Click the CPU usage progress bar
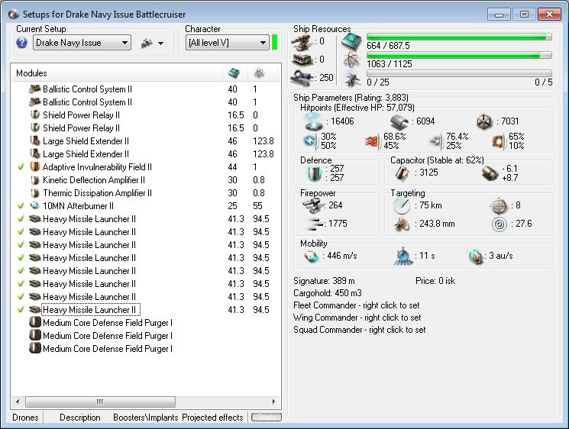Screen dimensions: 569x429 [x=459, y=37]
